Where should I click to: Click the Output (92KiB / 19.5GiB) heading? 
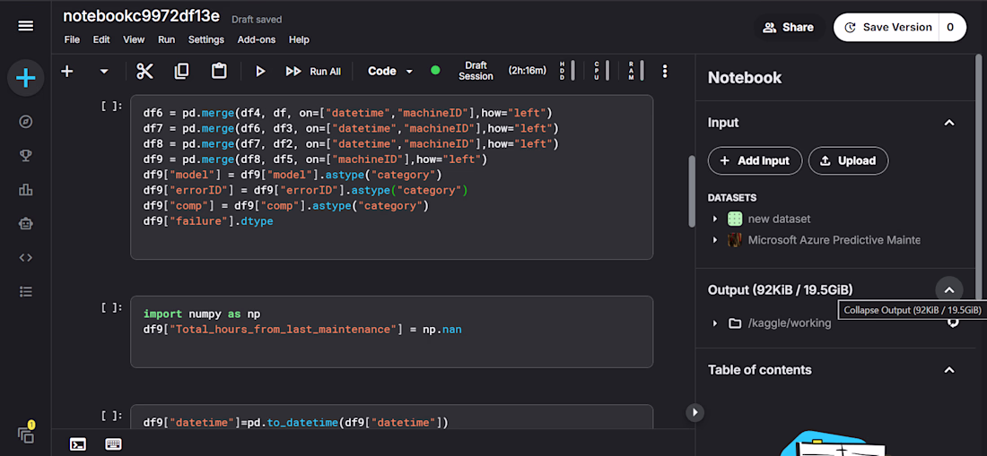click(781, 290)
